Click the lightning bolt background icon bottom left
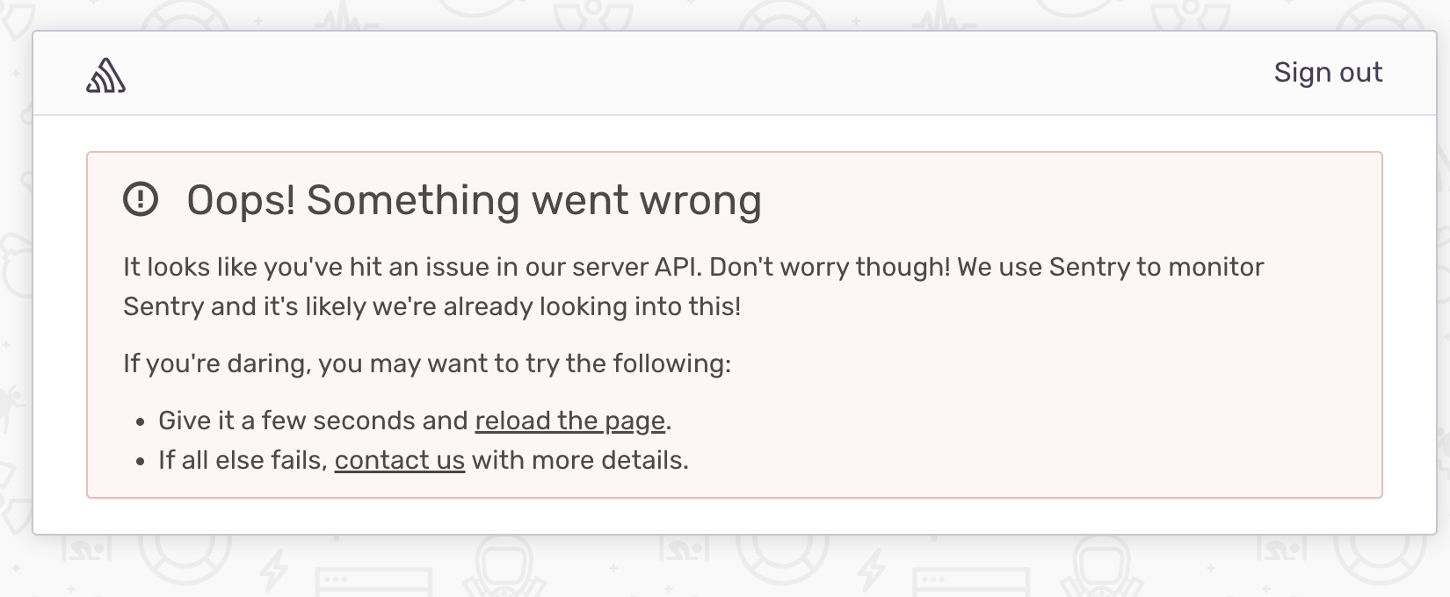1450x597 pixels. (x=272, y=571)
